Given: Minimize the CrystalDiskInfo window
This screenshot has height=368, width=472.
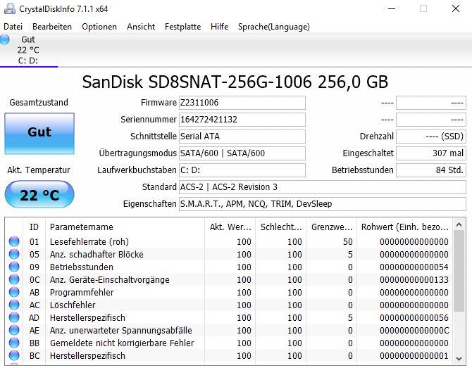Looking at the screenshot, I should (392, 8).
